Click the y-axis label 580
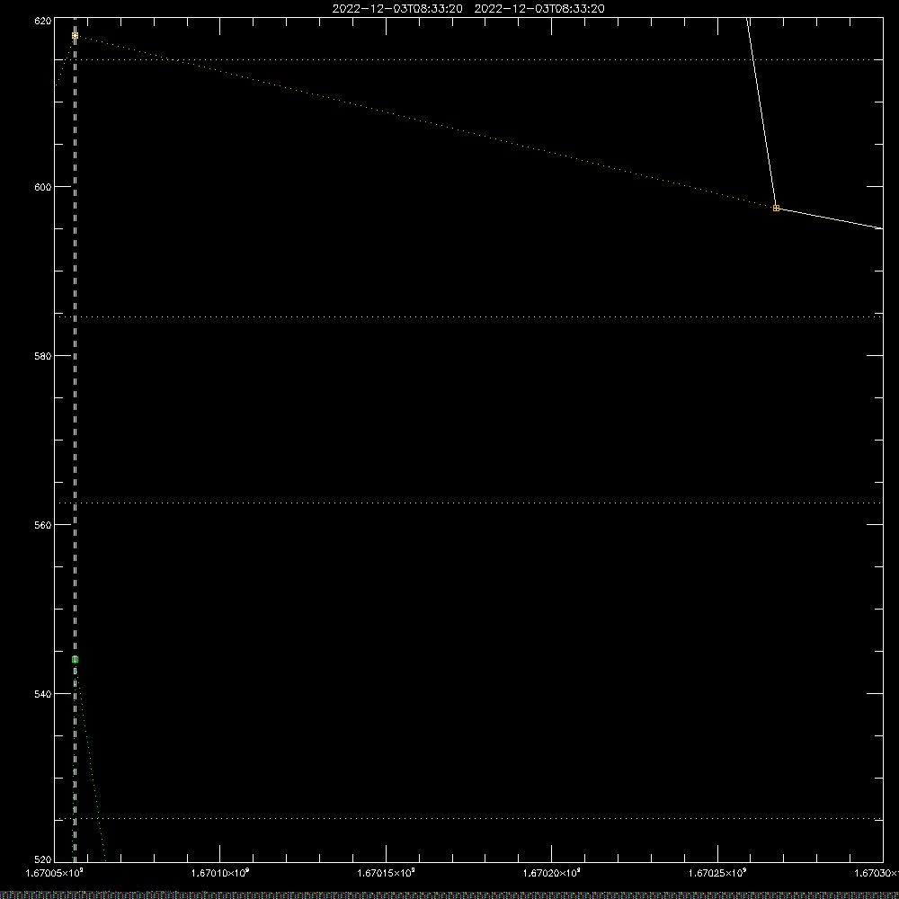This screenshot has height=899, width=899. 43,356
